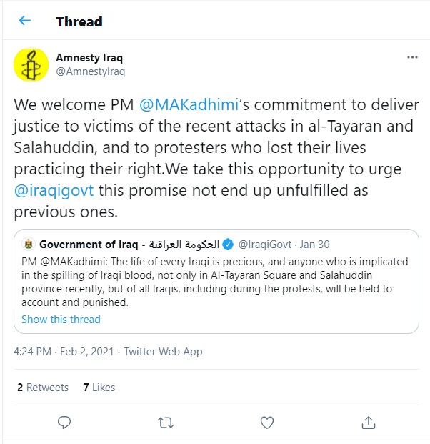Screen dimensions: 430x444
Task: Click the Government of Iraq avatar icon
Action: tap(28, 245)
